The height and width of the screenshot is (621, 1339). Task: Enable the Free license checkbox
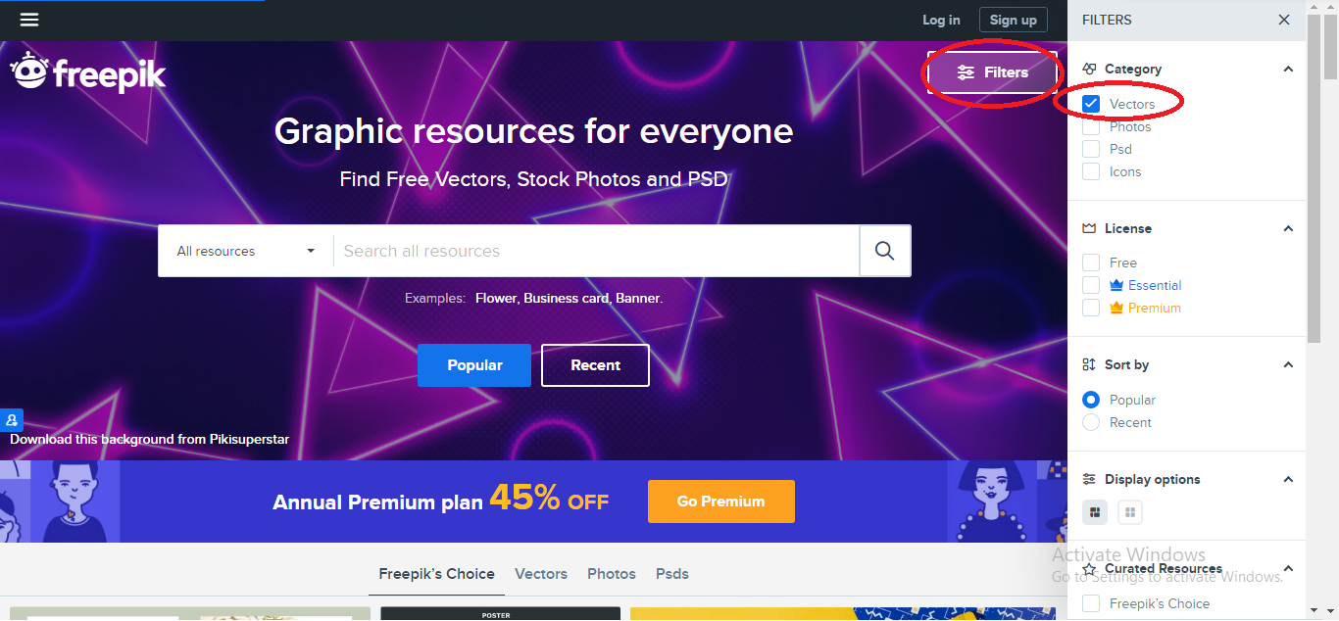(x=1091, y=263)
